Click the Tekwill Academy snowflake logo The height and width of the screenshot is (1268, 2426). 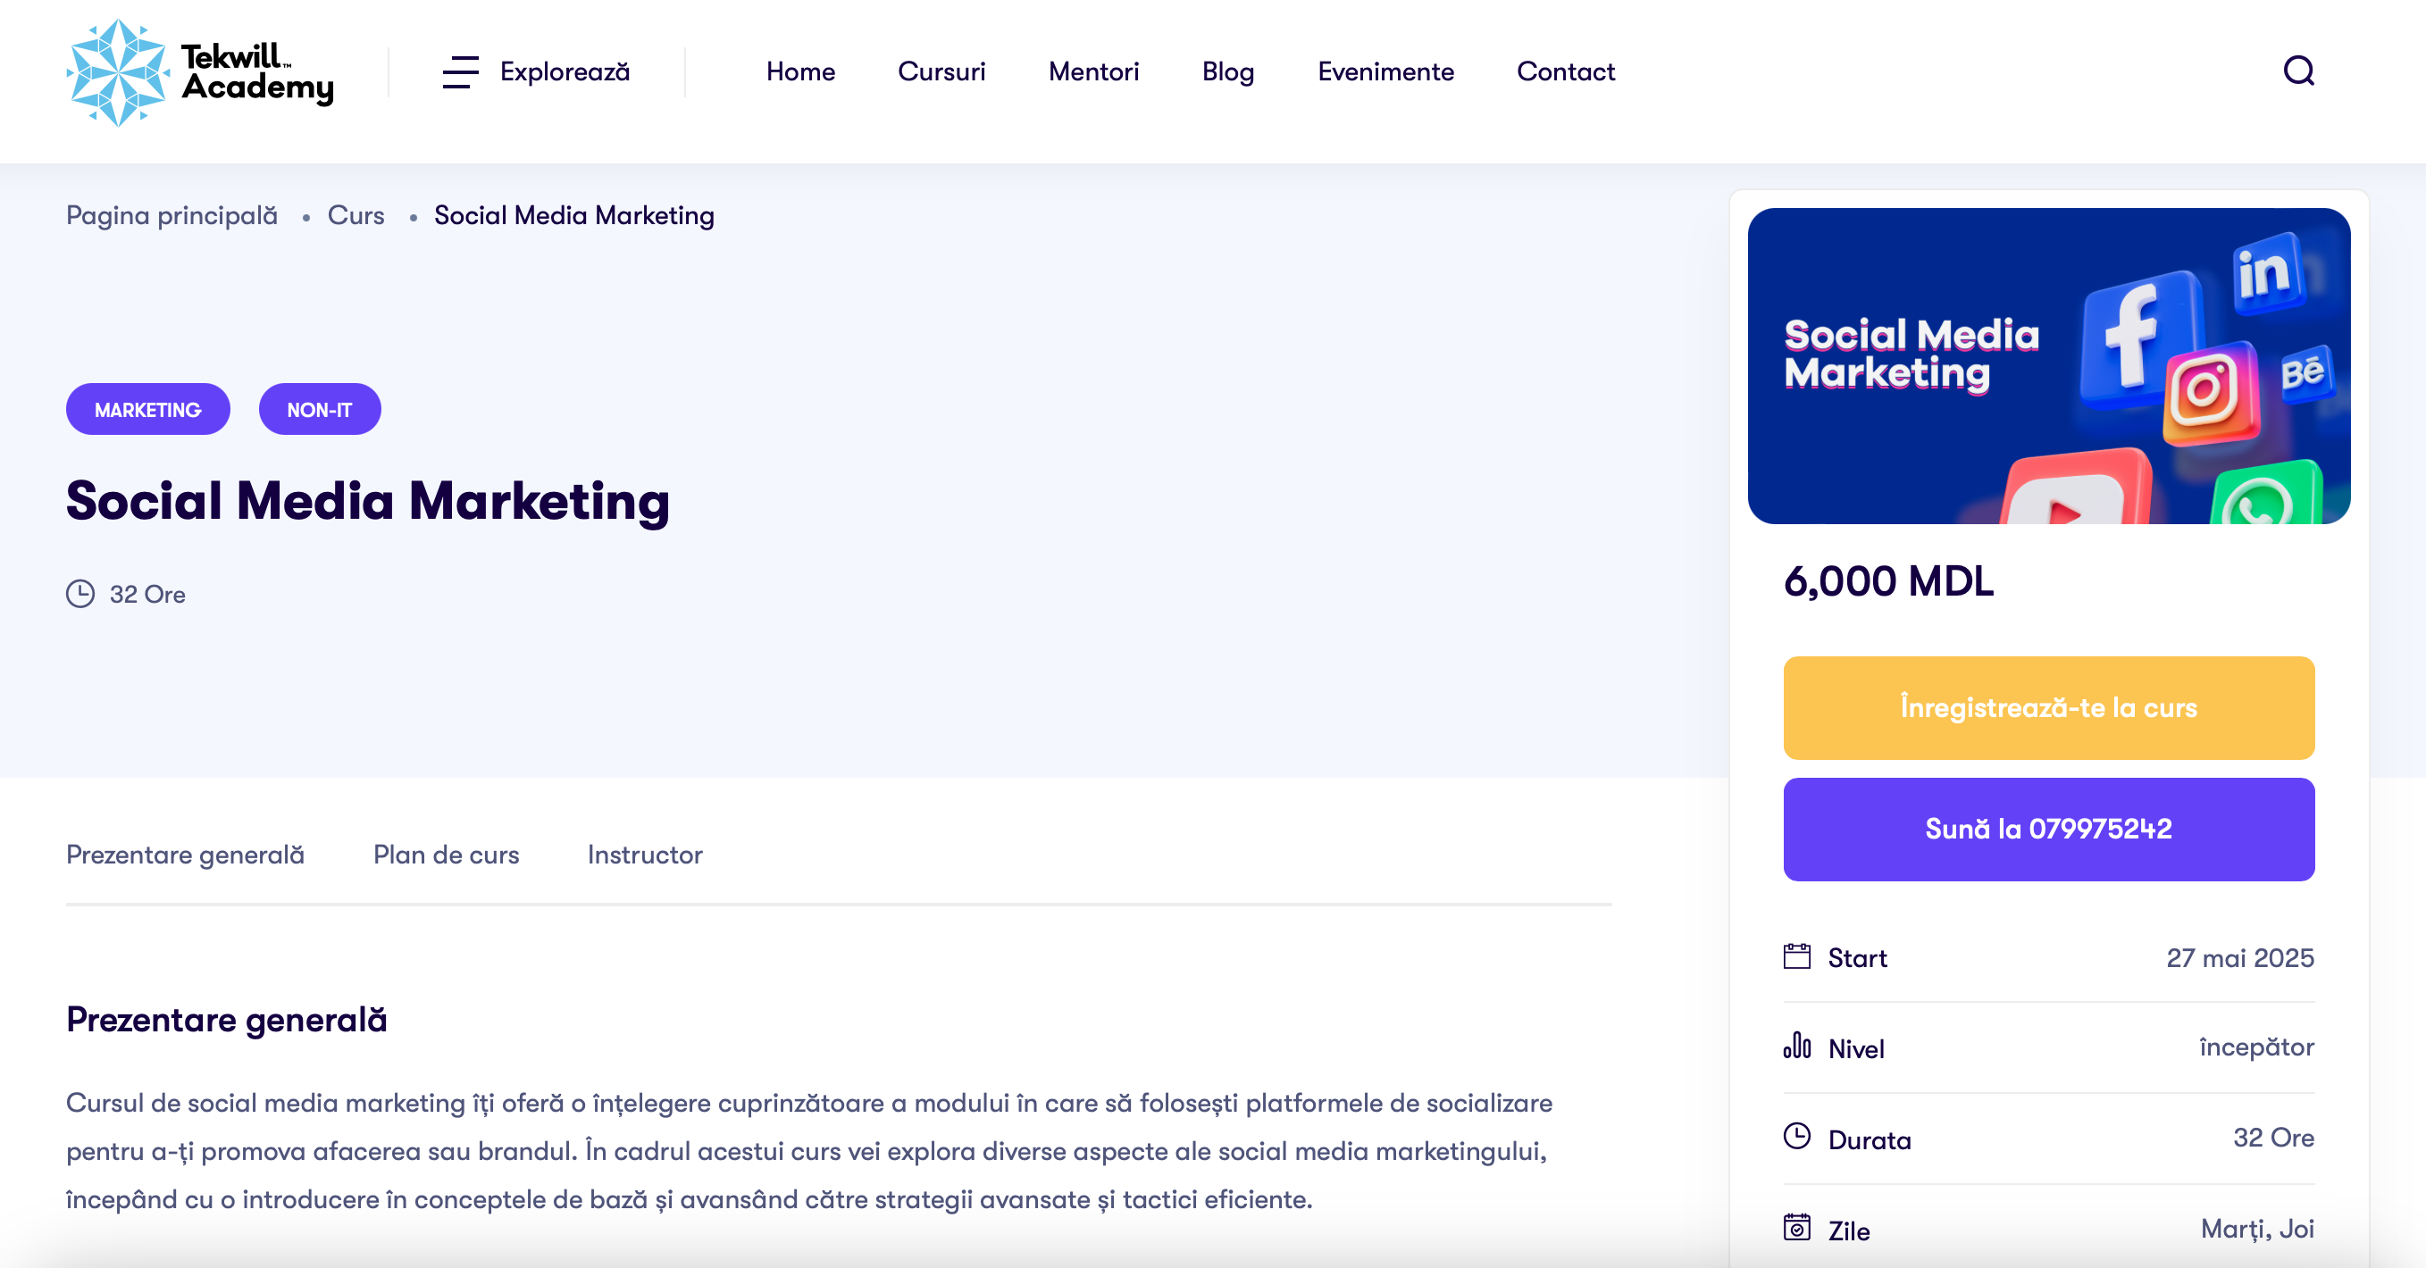(x=118, y=72)
